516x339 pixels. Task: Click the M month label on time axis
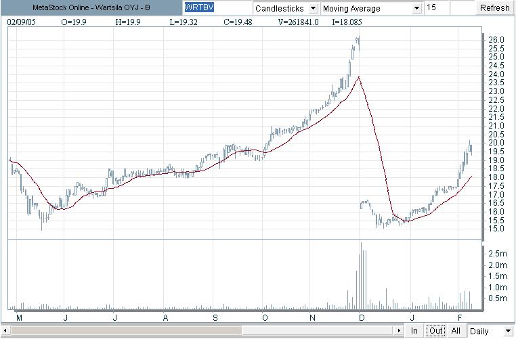click(20, 317)
